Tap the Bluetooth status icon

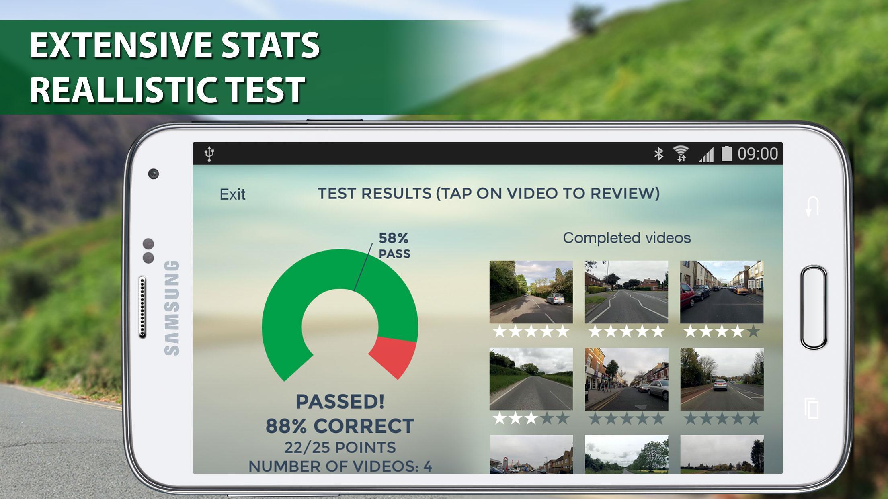click(x=658, y=154)
